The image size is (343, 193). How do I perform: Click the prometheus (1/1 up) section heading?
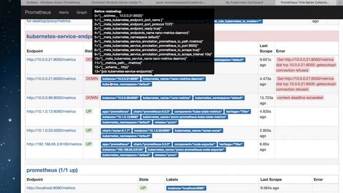pyautogui.click(x=52, y=170)
